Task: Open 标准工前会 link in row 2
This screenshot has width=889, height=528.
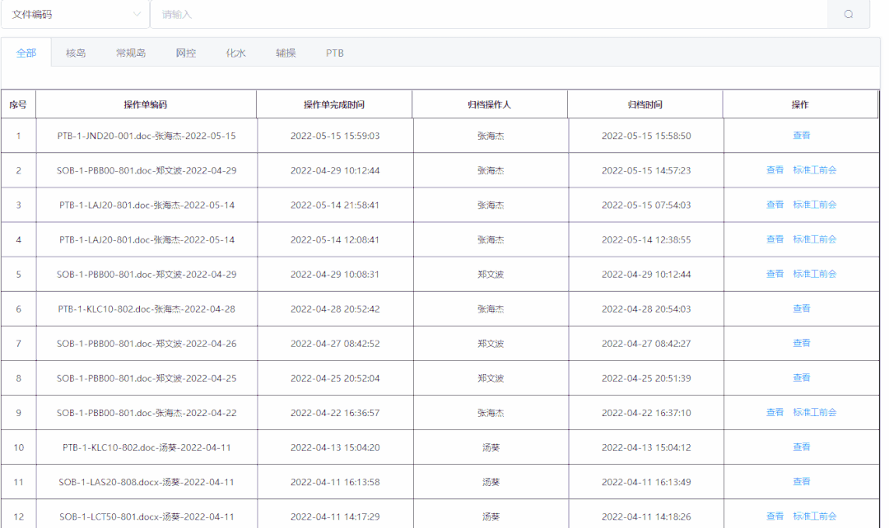Action: click(814, 170)
